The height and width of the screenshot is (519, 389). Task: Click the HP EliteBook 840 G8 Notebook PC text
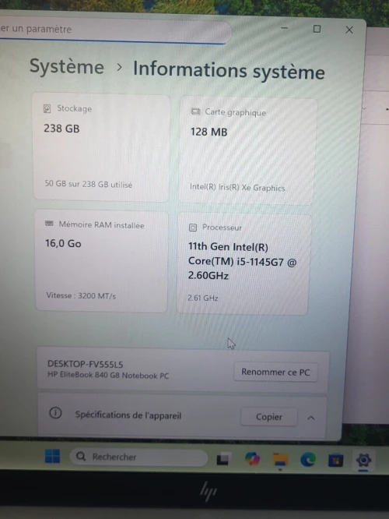[x=108, y=376]
